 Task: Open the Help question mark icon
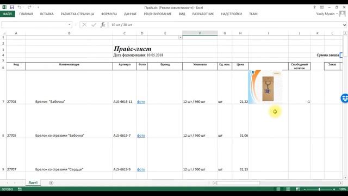tap(314, 7)
